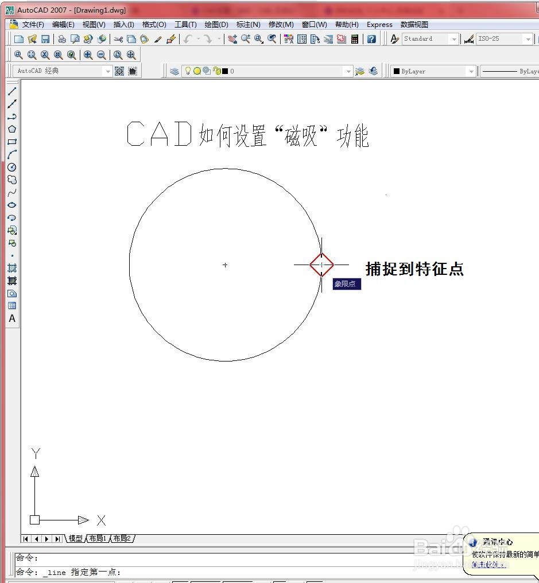Select the Circle tool
Image resolution: width=539 pixels, height=583 pixels.
pos(12,167)
